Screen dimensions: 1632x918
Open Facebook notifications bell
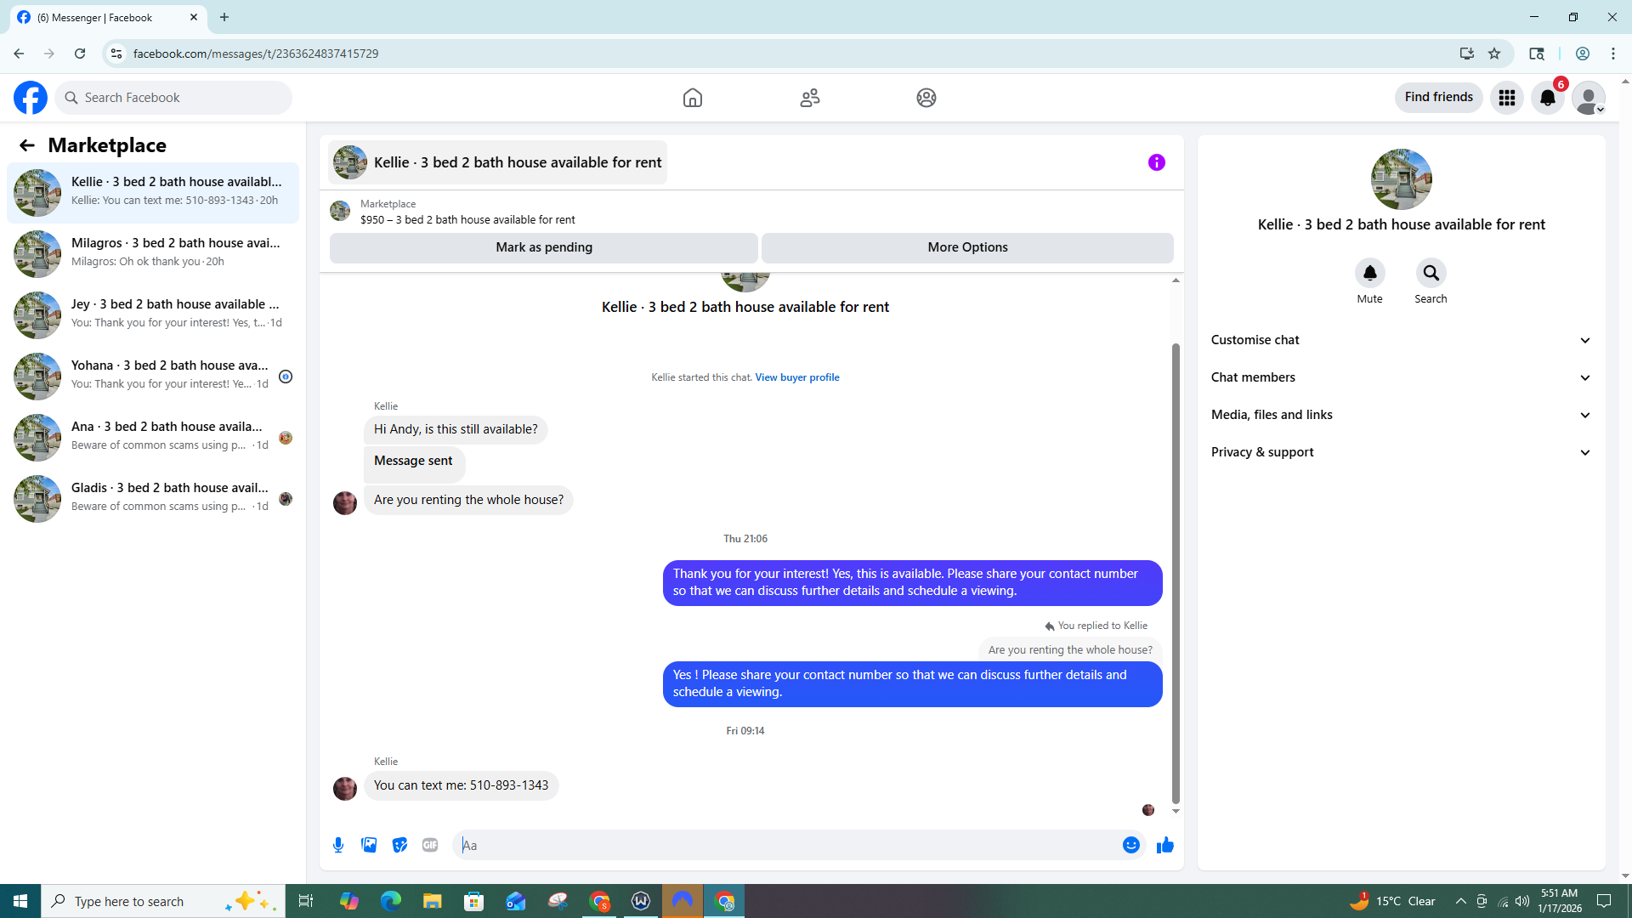point(1547,98)
